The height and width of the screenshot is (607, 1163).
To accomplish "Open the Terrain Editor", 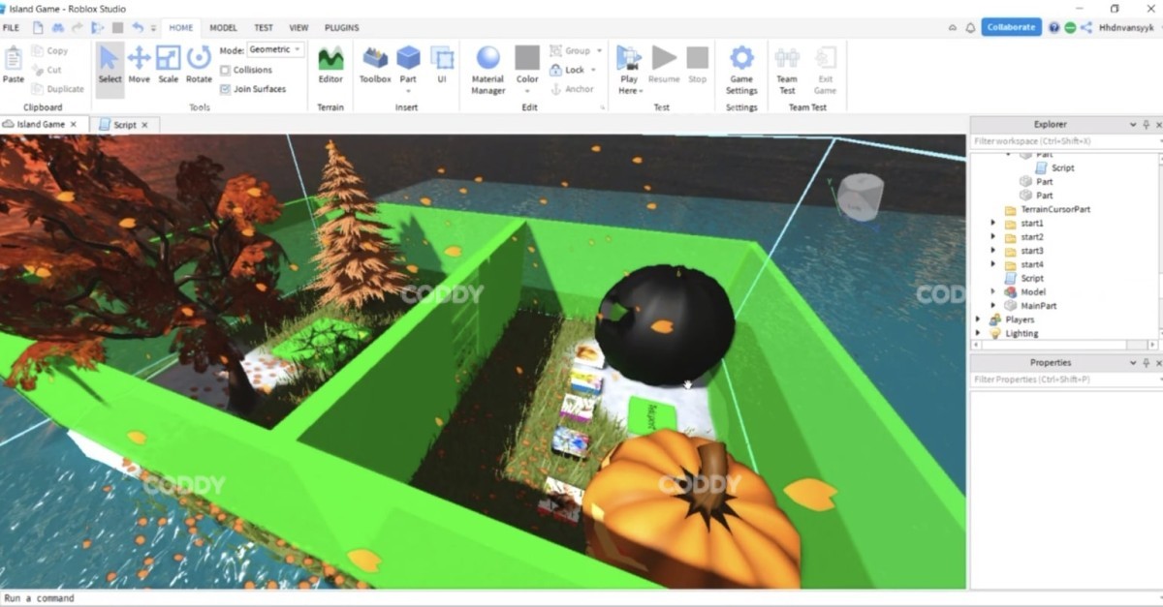I will coord(330,65).
